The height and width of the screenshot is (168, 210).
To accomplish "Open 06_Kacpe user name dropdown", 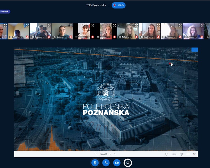I will coord(59,37).
